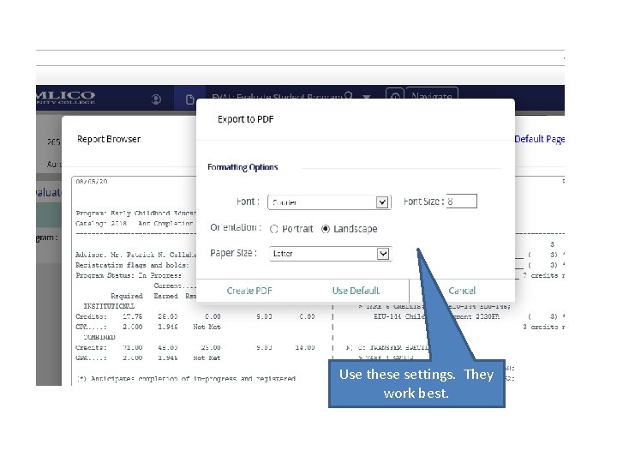Click the search magnifier in form search box

pos(348,96)
